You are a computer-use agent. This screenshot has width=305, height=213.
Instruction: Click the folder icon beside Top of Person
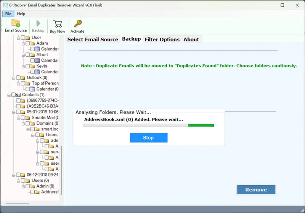point(27,83)
